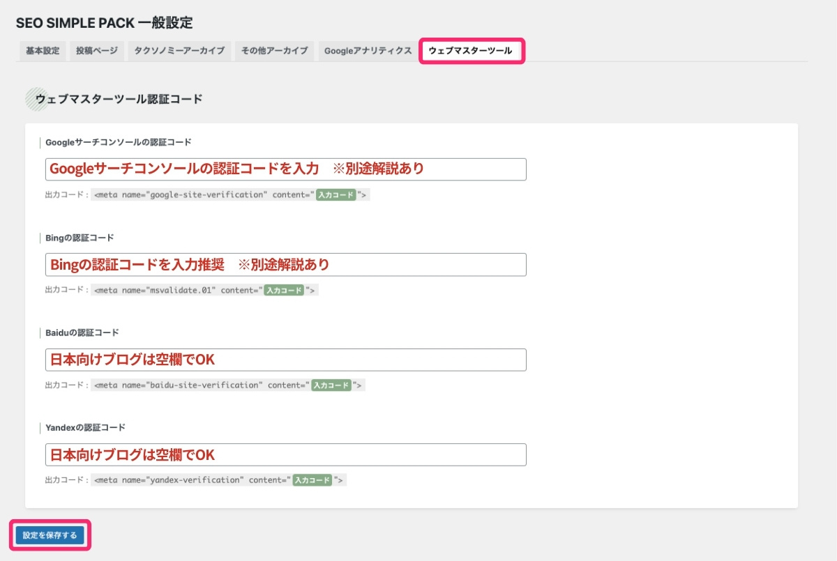This screenshot has width=837, height=561.
Task: Click the Baidu verification code field
Action: (x=285, y=360)
